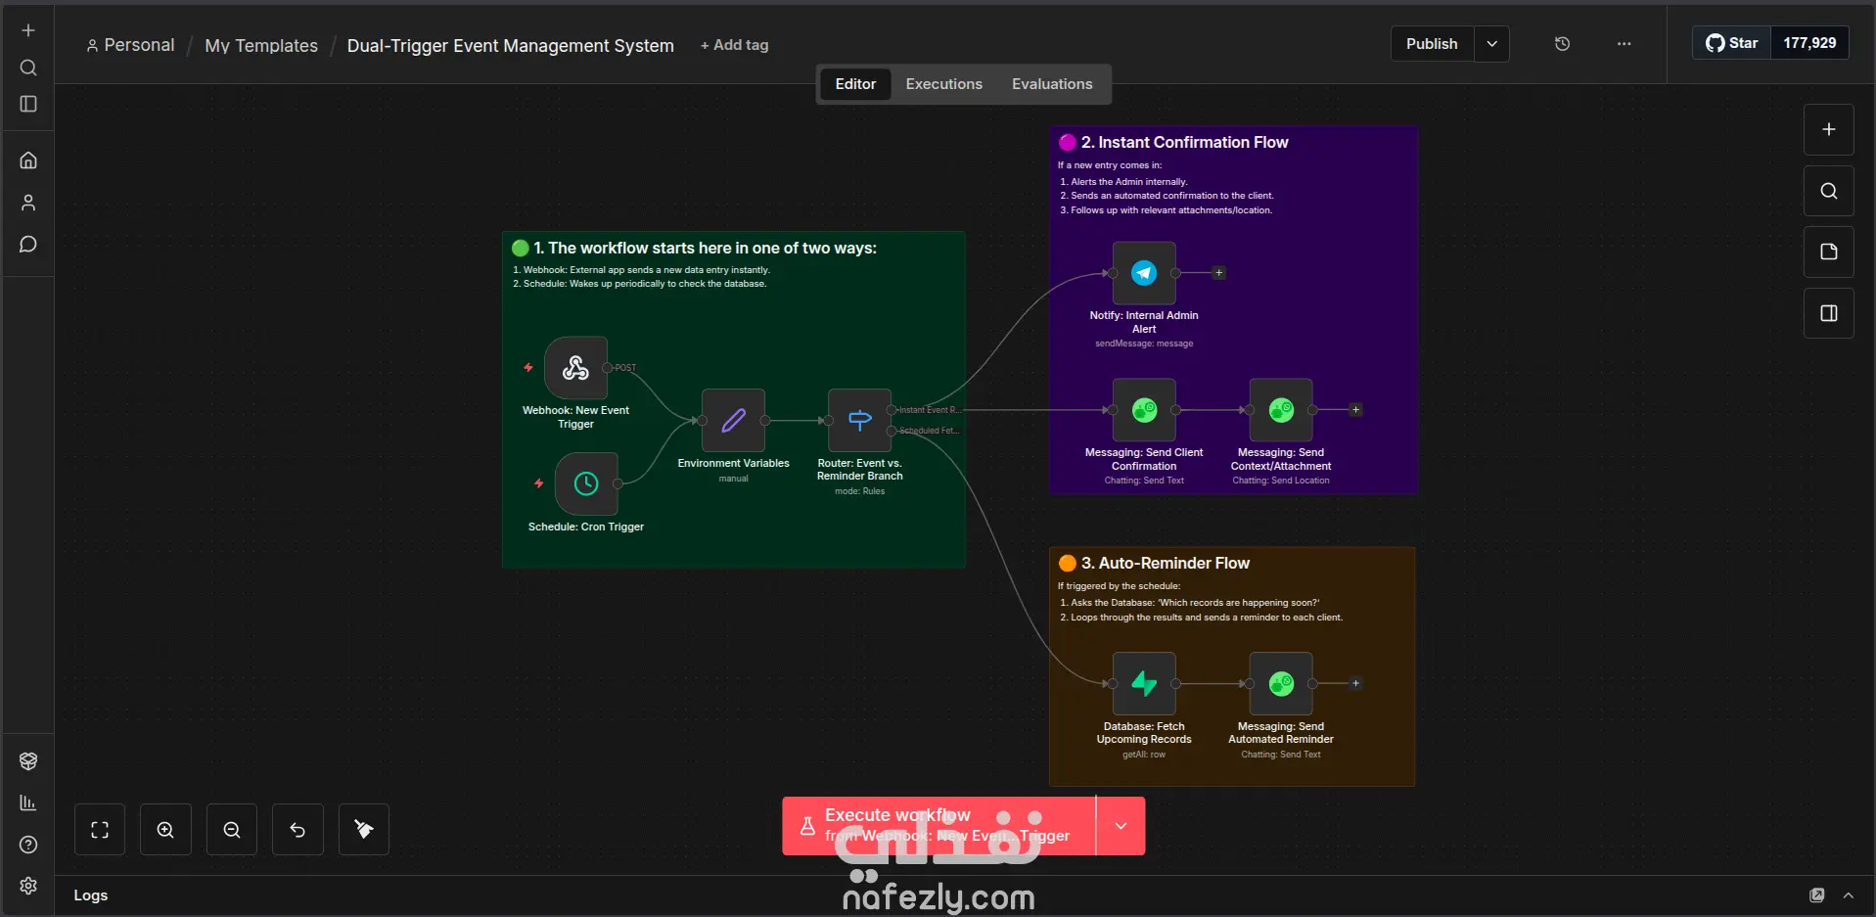This screenshot has width=1876, height=917.
Task: Click the fit-to-view canvas button
Action: pyautogui.click(x=100, y=830)
